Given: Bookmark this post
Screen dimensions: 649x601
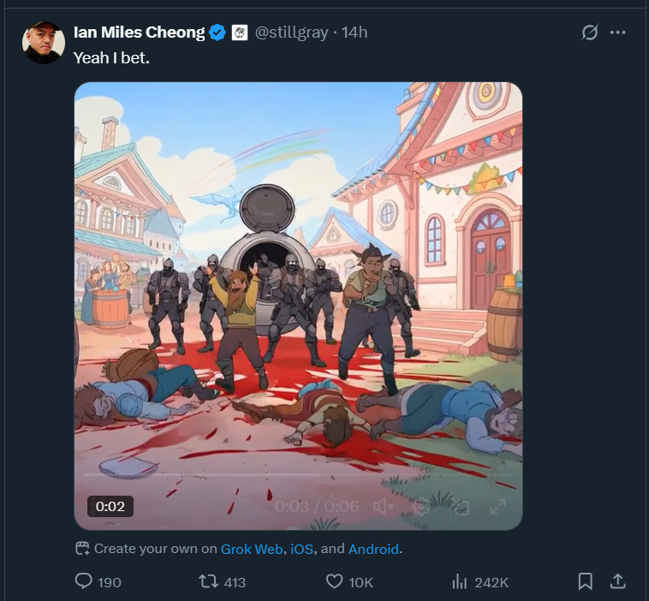Looking at the screenshot, I should click(x=586, y=581).
